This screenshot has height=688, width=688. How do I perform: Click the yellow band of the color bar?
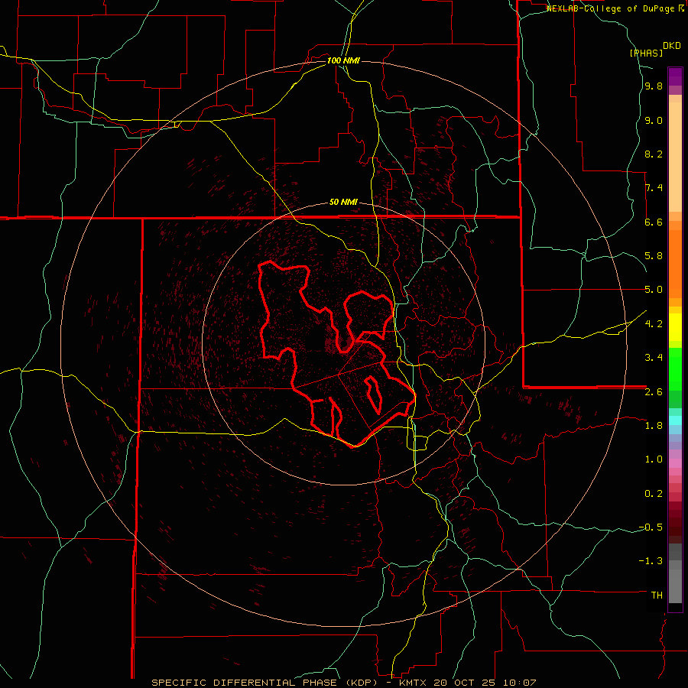[675, 327]
